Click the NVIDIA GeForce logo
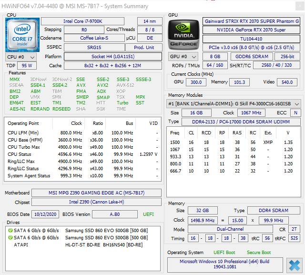 [x=183, y=35]
